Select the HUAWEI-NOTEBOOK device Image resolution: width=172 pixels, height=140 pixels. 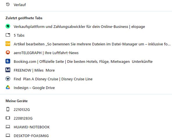(32, 127)
